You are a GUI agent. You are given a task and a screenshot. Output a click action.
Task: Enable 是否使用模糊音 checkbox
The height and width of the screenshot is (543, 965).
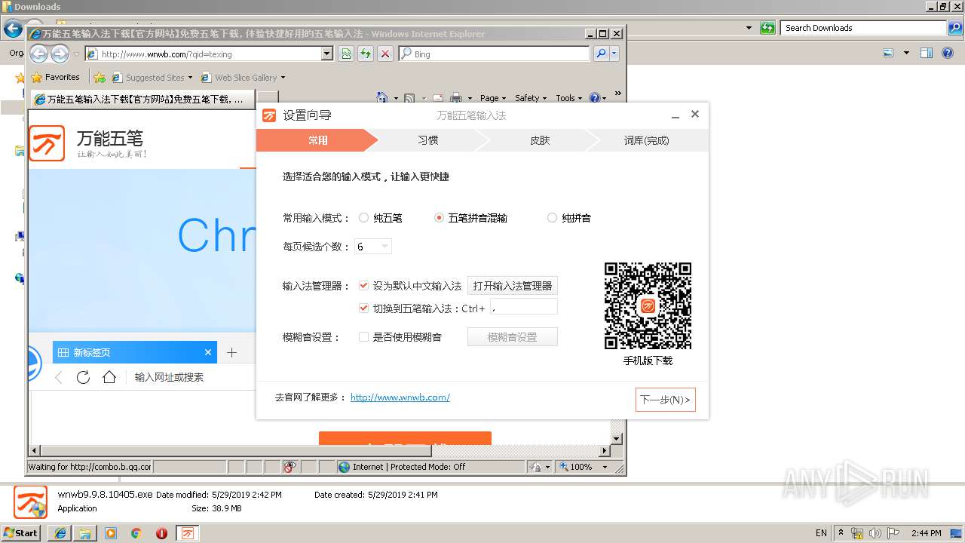click(363, 337)
